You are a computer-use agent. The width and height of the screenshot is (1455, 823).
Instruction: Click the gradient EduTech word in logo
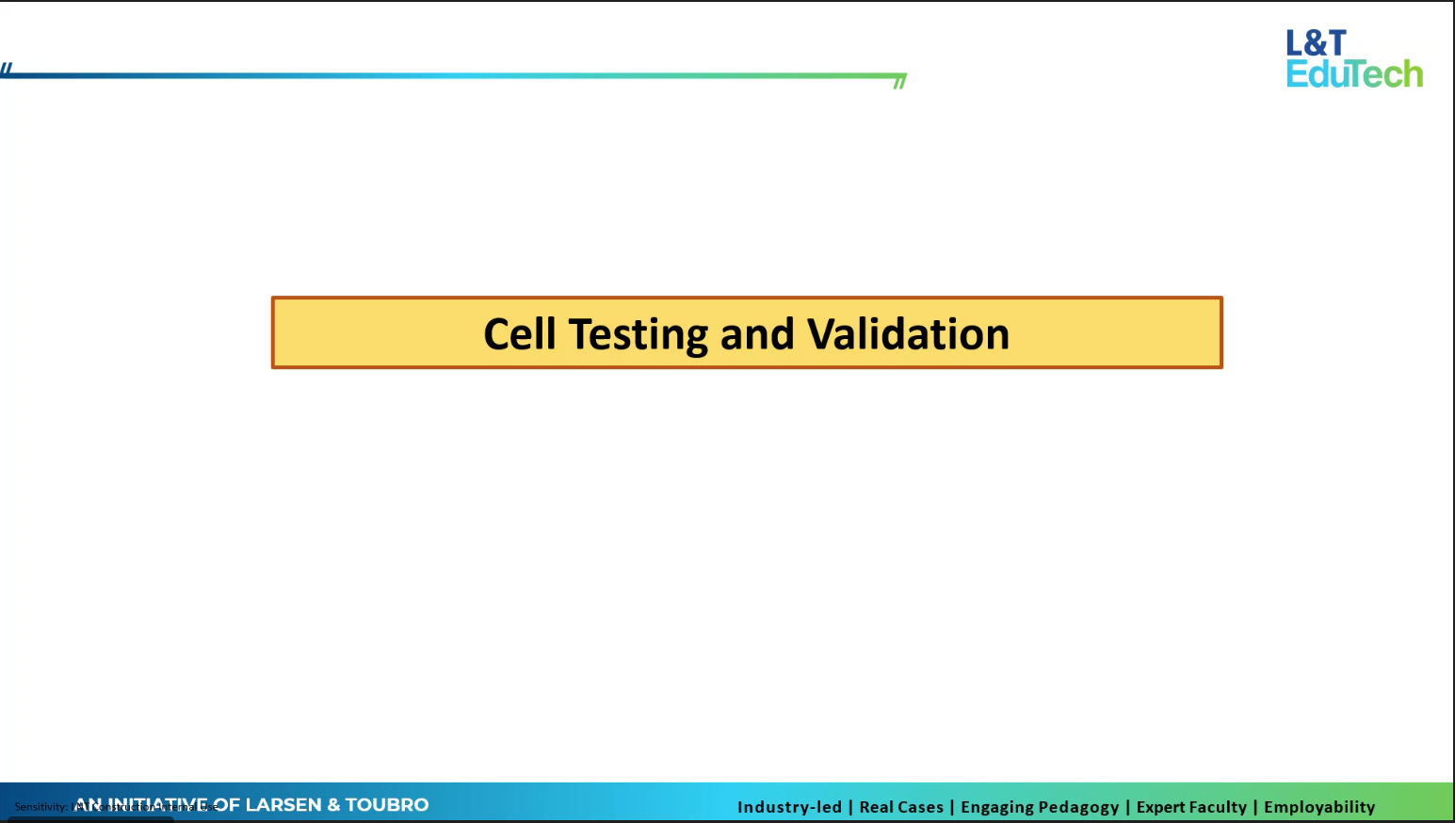(x=1353, y=73)
